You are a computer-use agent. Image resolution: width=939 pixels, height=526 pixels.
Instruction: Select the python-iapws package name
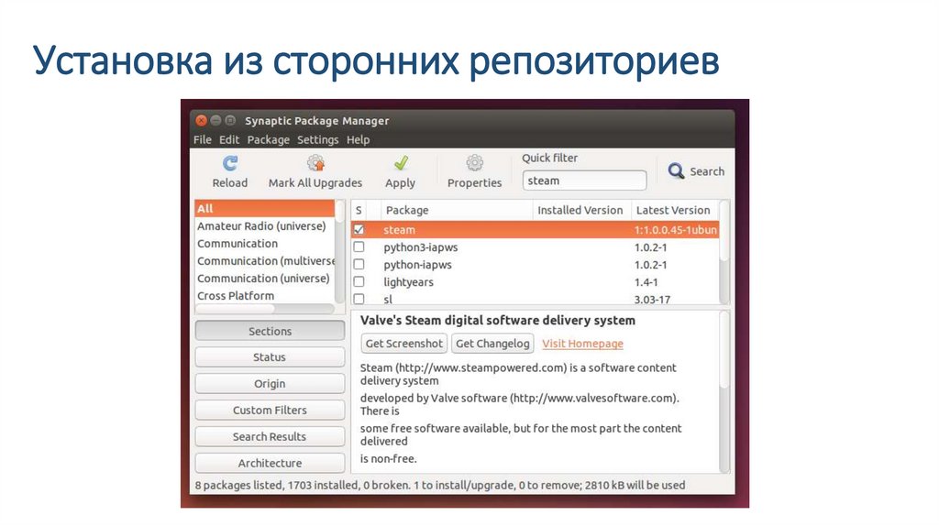coord(417,265)
